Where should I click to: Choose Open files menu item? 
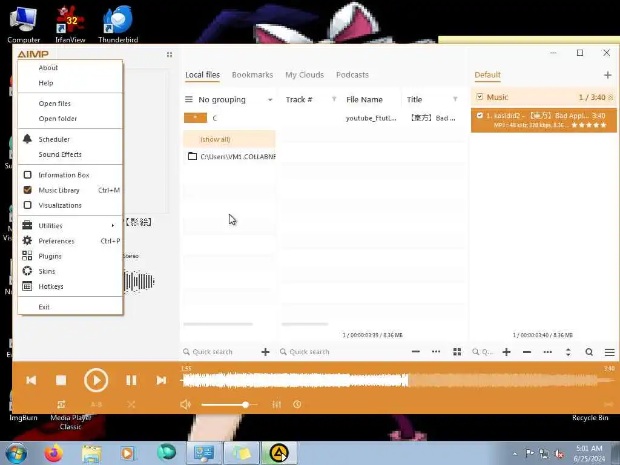pos(70,104)
